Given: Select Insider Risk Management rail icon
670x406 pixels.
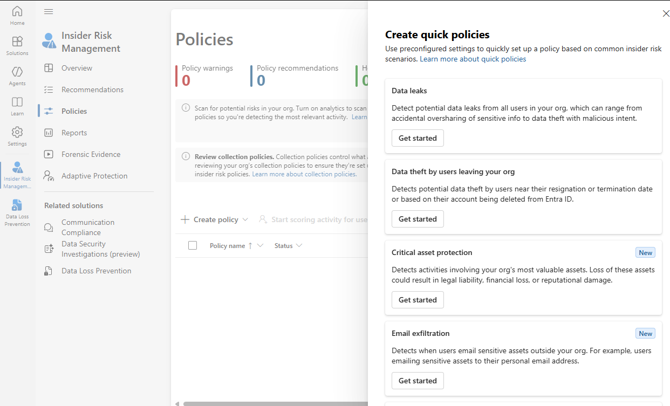Looking at the screenshot, I should point(17,167).
